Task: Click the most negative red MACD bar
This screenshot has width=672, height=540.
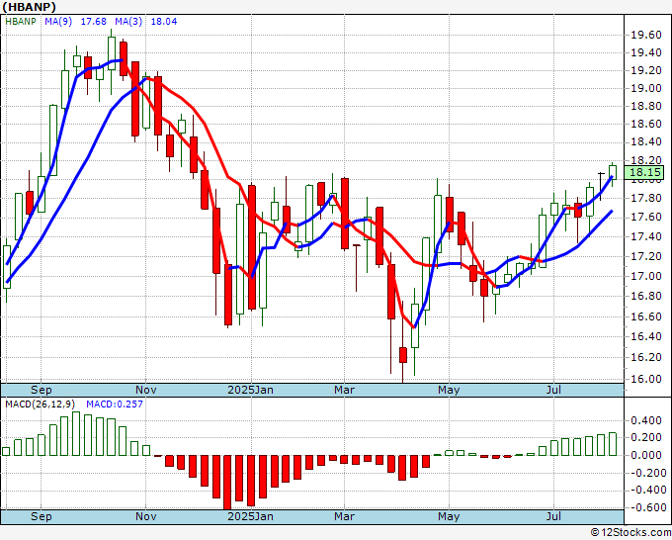Action: [x=227, y=483]
